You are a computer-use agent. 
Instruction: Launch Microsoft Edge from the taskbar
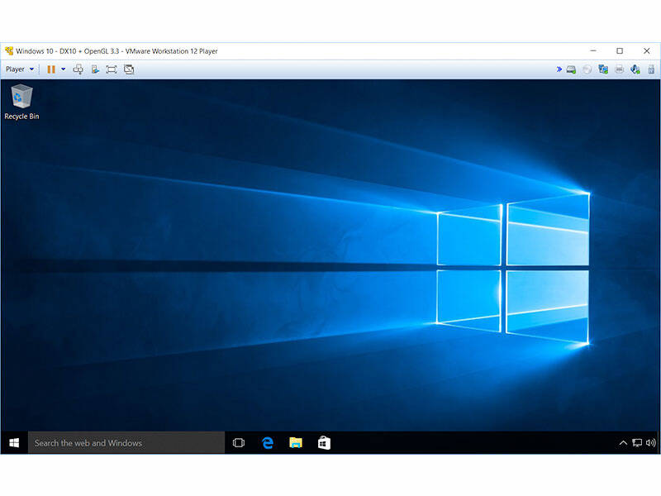[267, 443]
